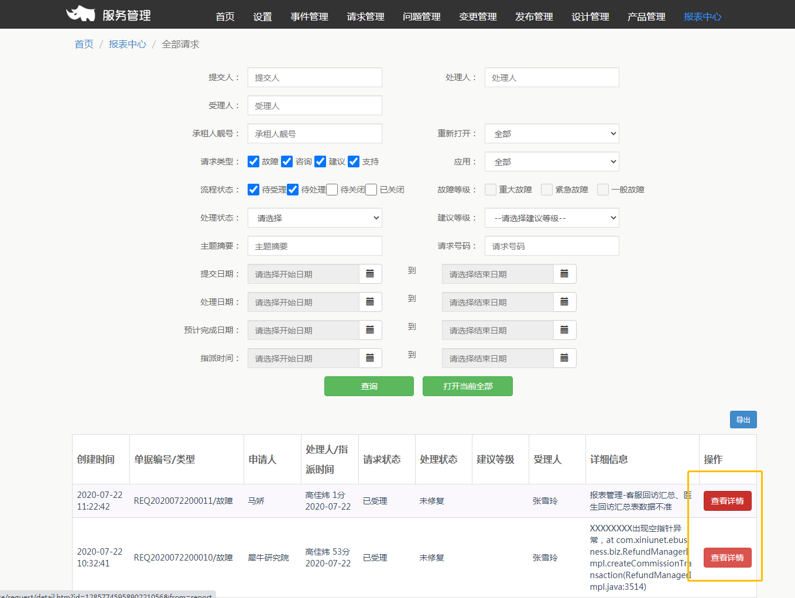Click the 报表中心 breadcrumb link
The image size is (795, 598).
click(x=128, y=44)
